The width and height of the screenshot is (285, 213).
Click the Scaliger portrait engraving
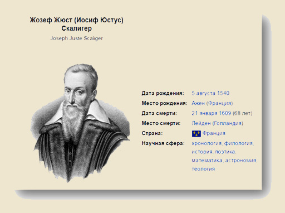click(x=80, y=123)
